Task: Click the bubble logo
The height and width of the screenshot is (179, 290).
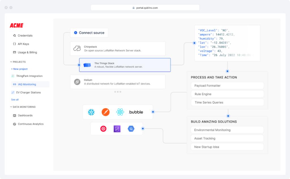Action: (136, 112)
